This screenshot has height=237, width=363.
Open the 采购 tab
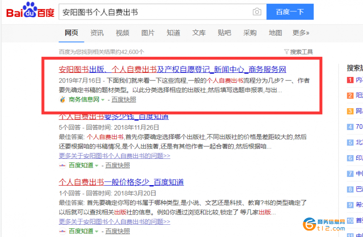[250, 33]
